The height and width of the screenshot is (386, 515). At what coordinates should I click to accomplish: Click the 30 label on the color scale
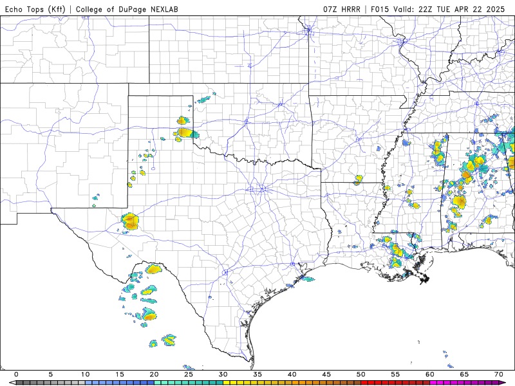[223, 374]
